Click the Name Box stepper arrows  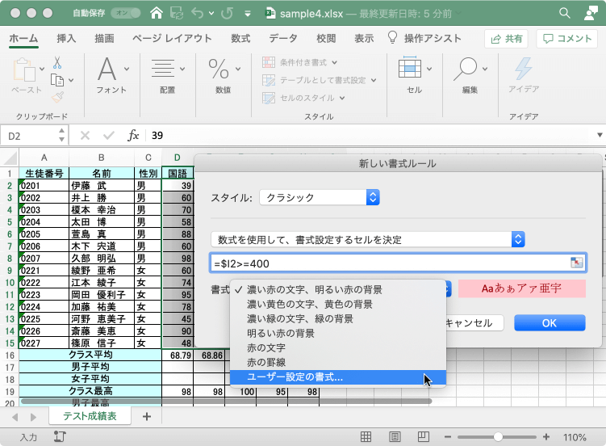pos(62,136)
